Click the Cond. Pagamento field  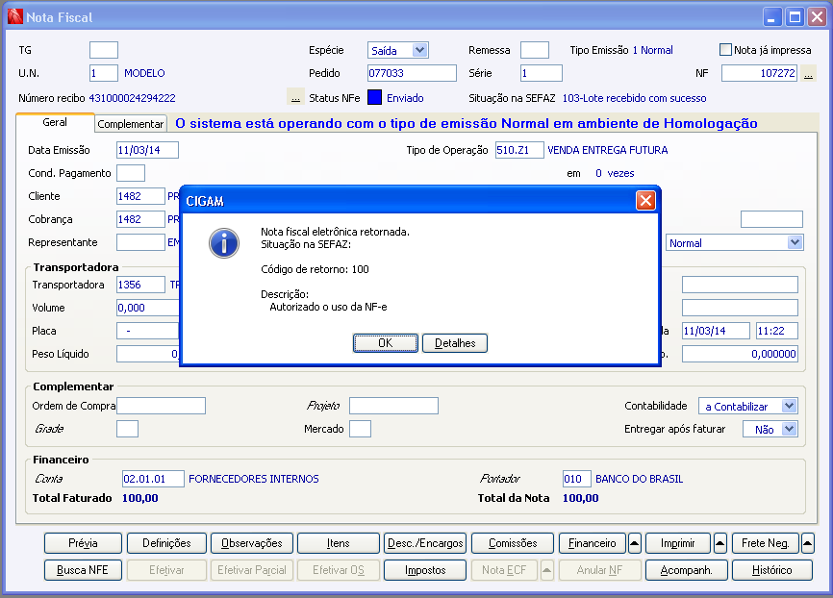tap(131, 173)
